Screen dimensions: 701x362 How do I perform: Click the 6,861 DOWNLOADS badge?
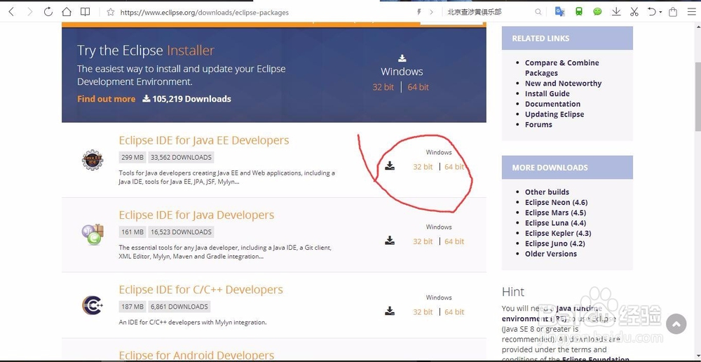click(179, 307)
